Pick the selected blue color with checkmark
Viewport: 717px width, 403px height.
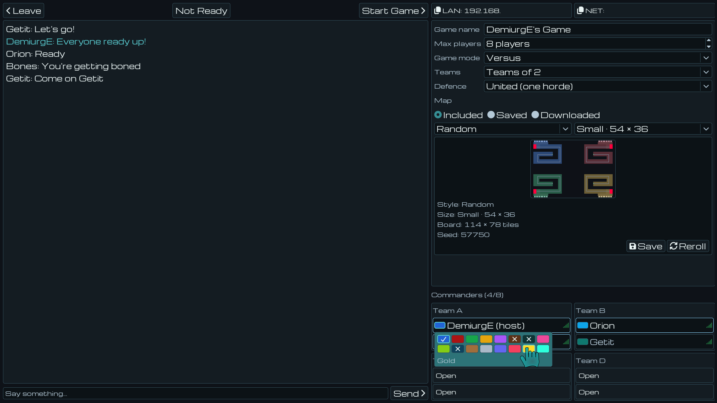click(444, 339)
